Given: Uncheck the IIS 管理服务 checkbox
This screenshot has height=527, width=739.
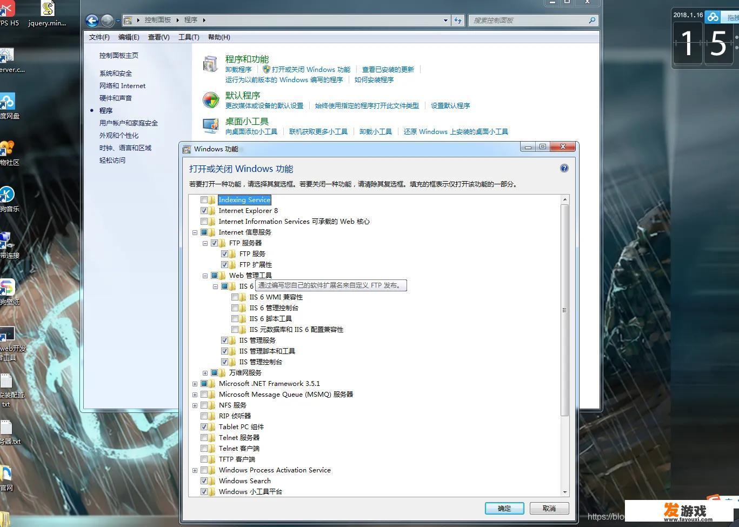Looking at the screenshot, I should (224, 341).
